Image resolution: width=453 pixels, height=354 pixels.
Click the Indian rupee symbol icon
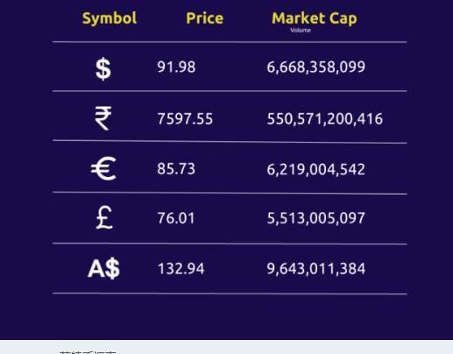[103, 118]
